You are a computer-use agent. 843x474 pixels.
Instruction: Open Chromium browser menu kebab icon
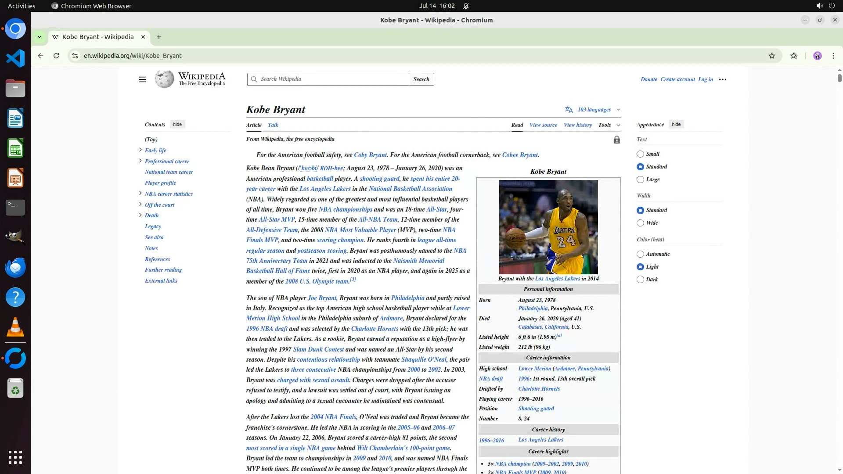click(833, 56)
